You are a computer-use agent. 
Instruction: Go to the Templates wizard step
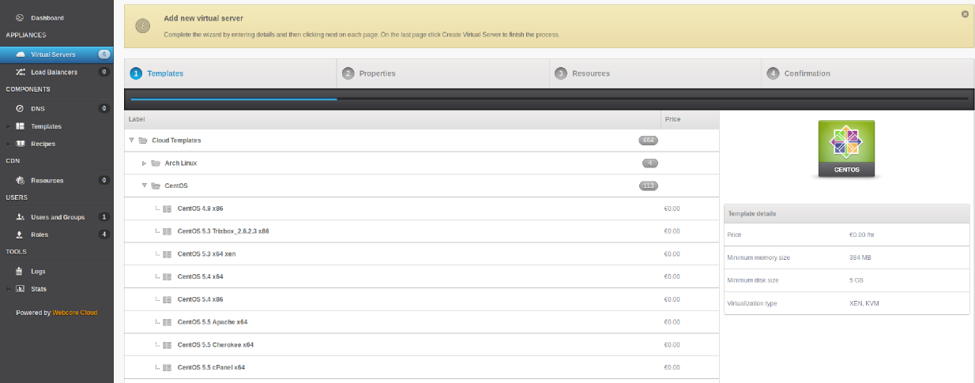pyautogui.click(x=231, y=73)
